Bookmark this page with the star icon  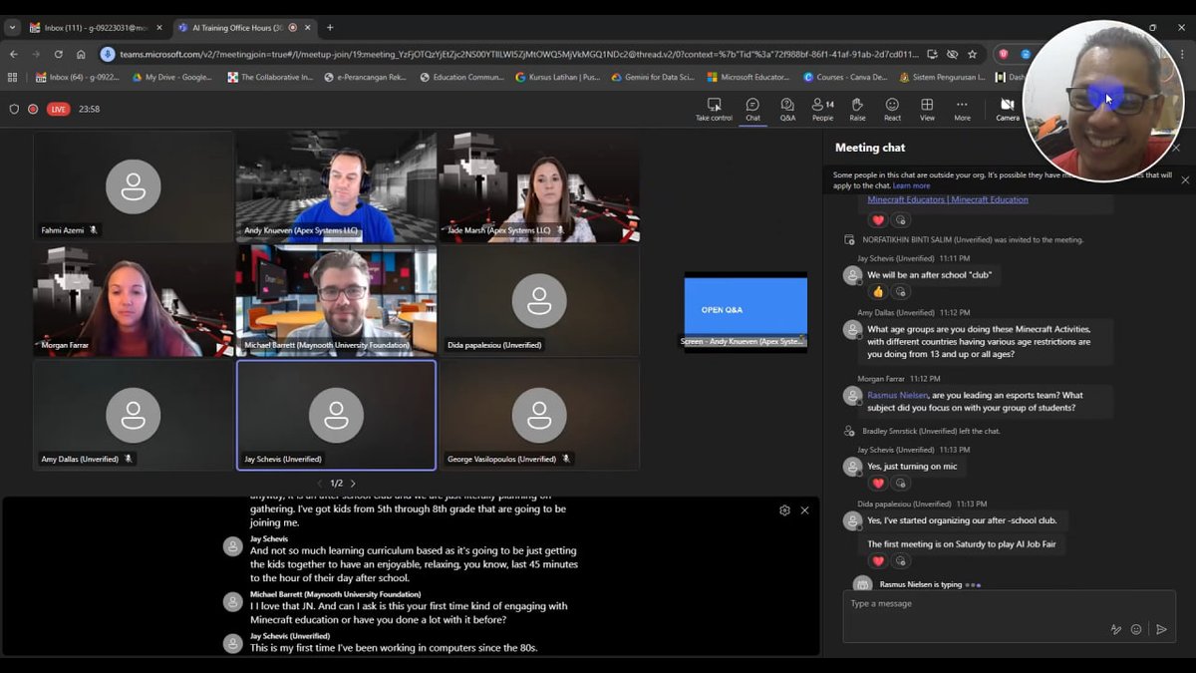[972, 54]
